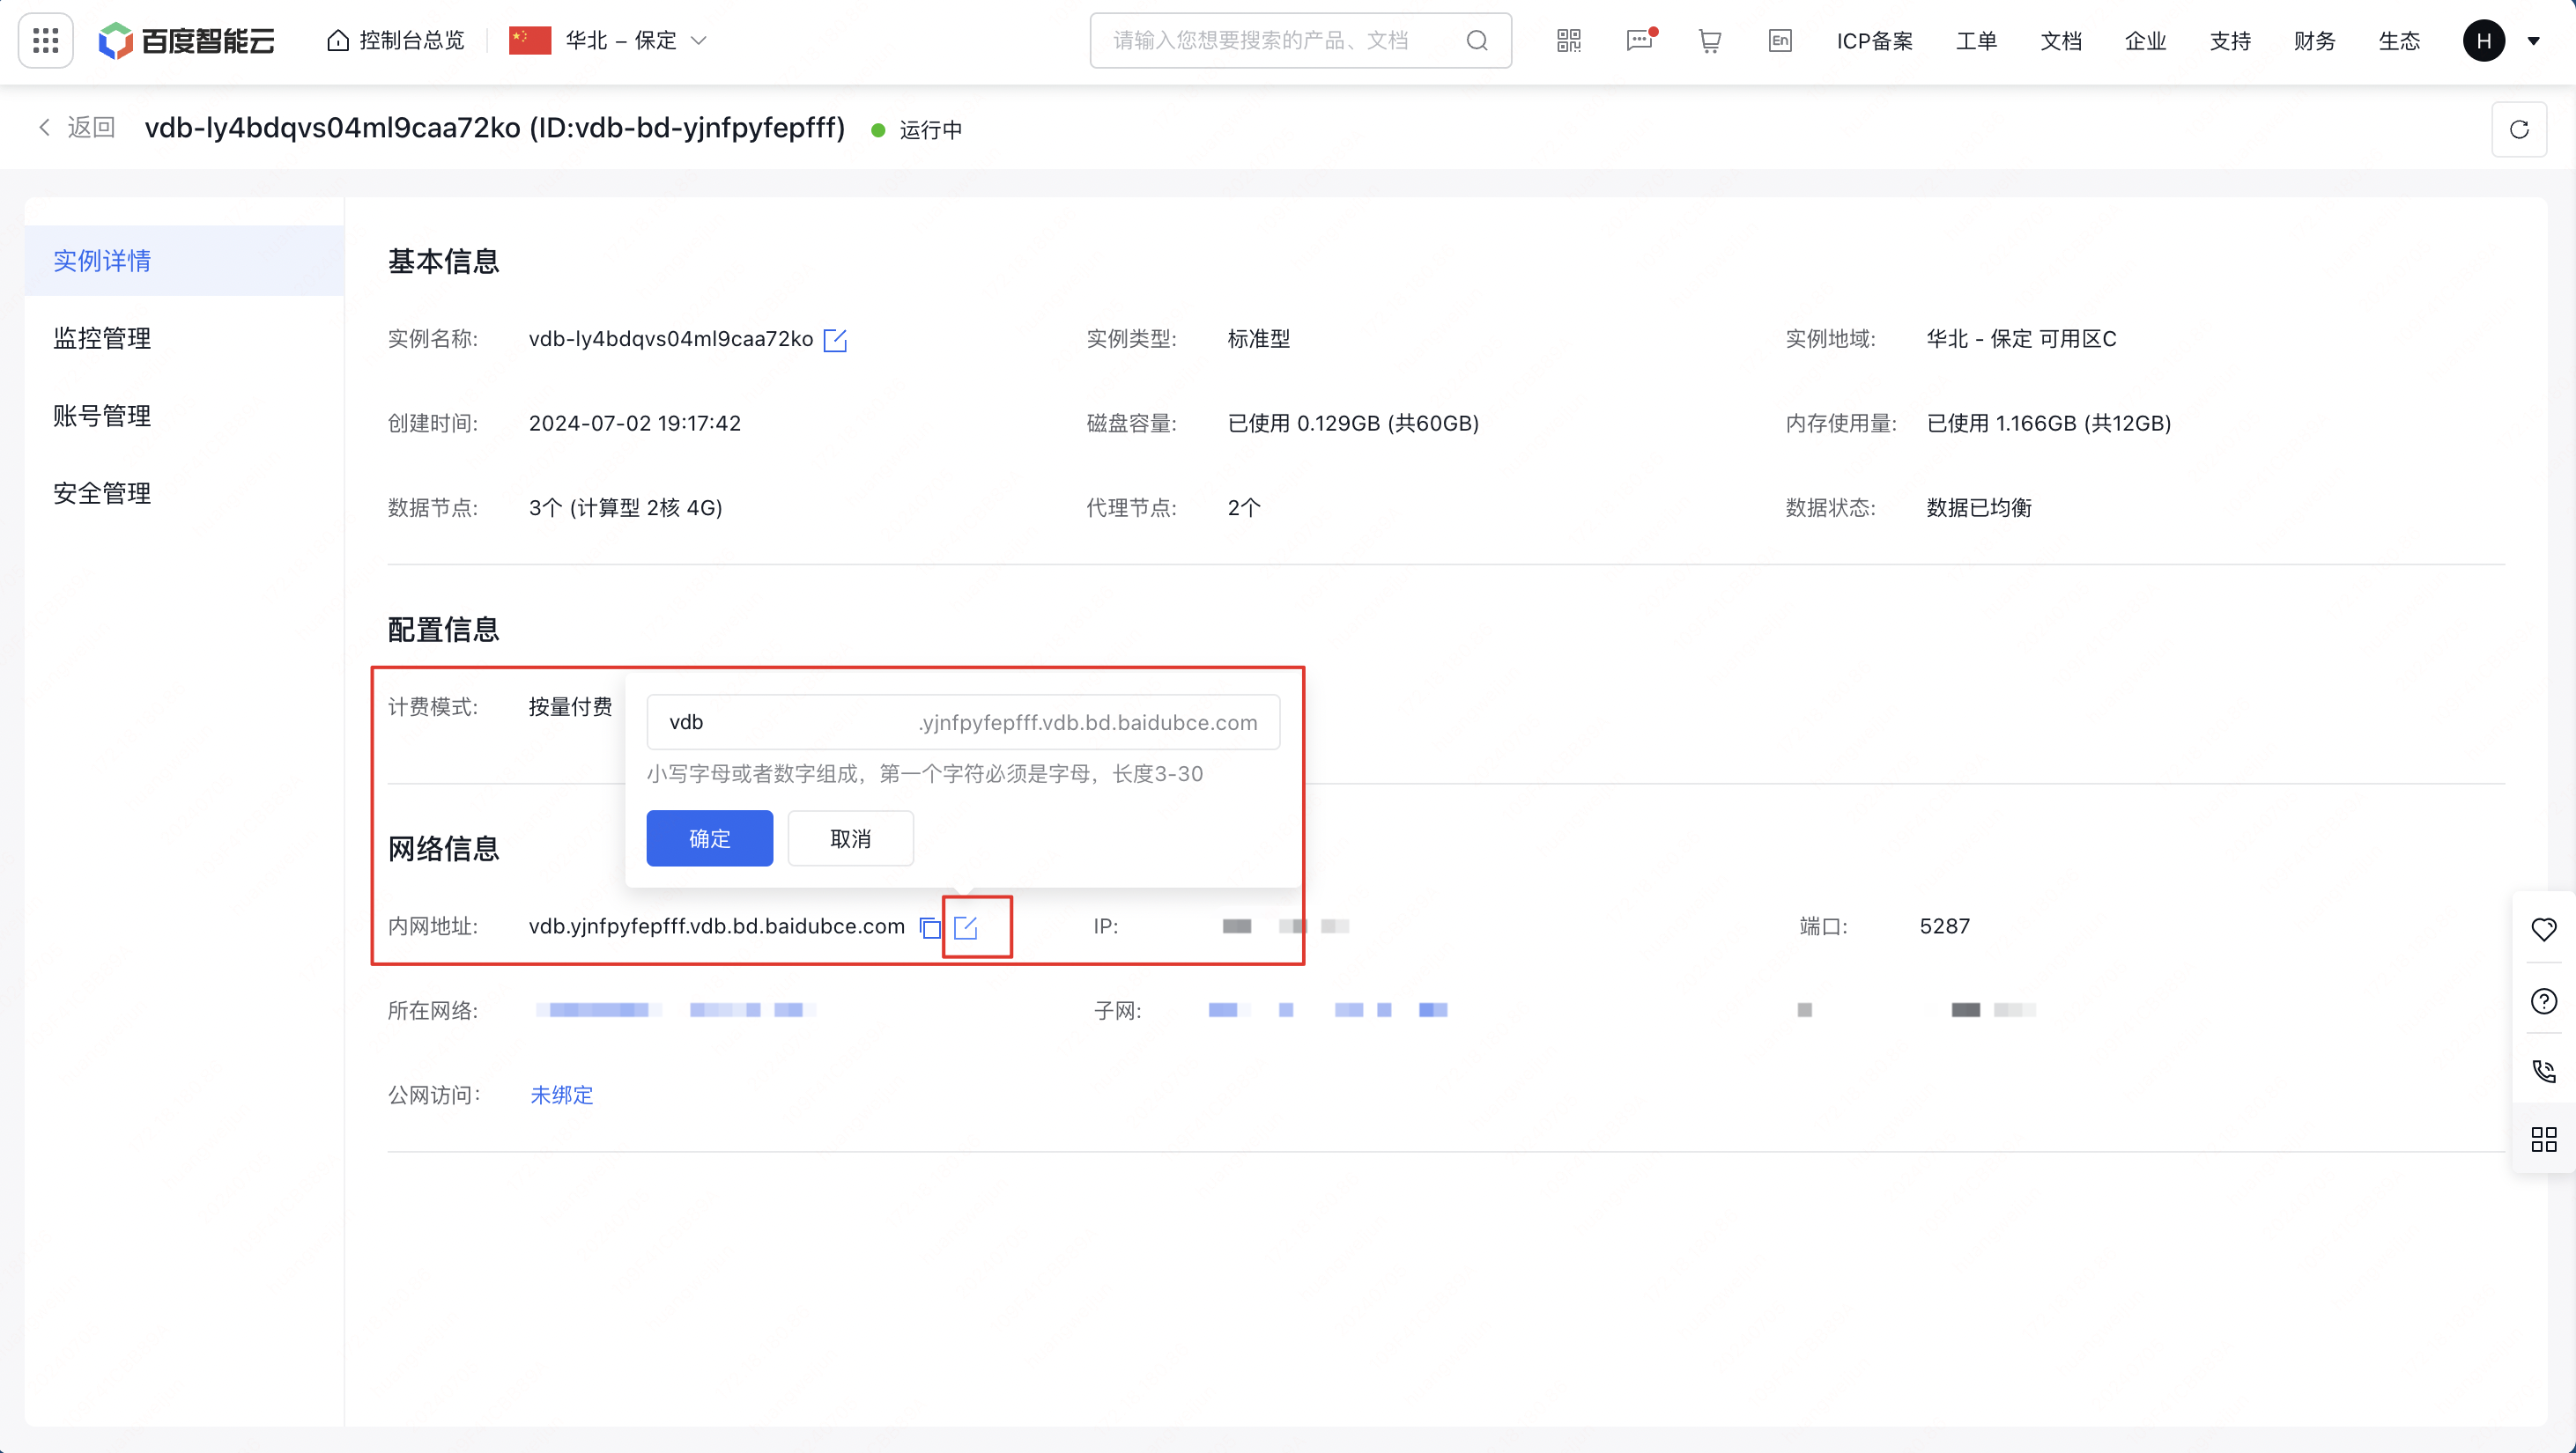2576x1453 pixels.
Task: Go back with the 返回 link
Action: click(x=78, y=128)
